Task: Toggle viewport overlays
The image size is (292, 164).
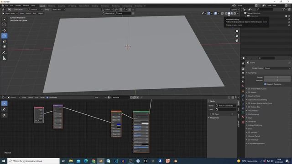Action: pos(215,13)
